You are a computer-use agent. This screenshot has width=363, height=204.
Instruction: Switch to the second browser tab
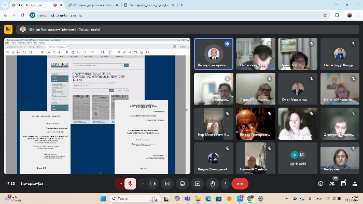[93, 5]
